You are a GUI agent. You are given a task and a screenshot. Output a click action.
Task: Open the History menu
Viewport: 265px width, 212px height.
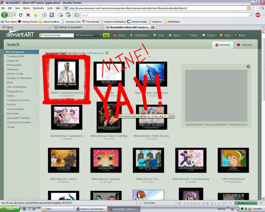point(26,8)
